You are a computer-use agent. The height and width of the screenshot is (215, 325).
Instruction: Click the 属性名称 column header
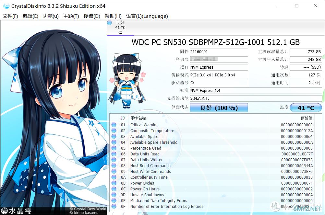[x=138, y=119]
